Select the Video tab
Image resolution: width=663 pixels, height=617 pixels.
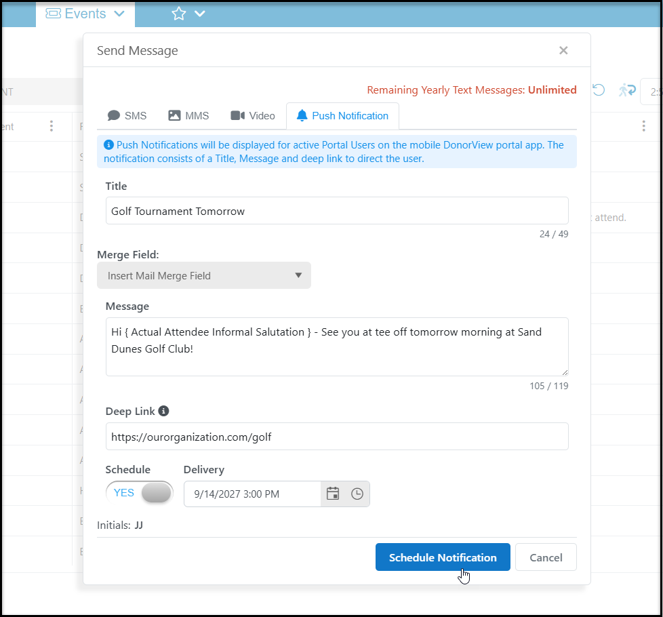pyautogui.click(x=253, y=116)
